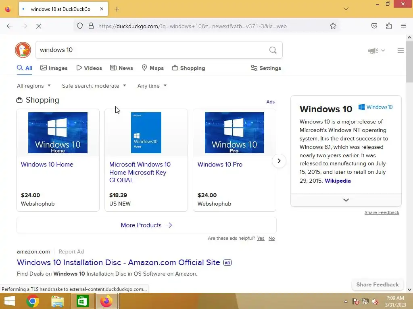Click the Action Center flag tray icon

click(355, 301)
